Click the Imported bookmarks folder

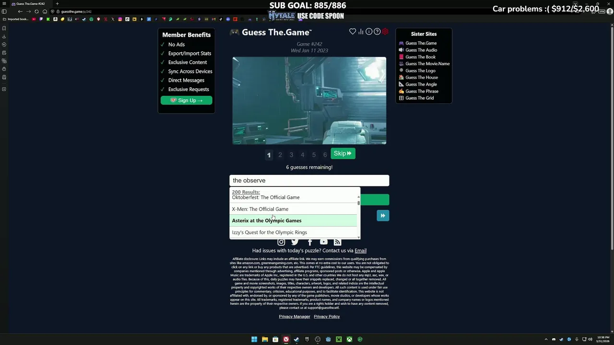click(16, 19)
